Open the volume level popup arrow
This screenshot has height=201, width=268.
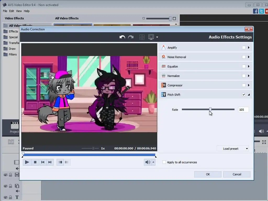pyautogui.click(x=153, y=162)
